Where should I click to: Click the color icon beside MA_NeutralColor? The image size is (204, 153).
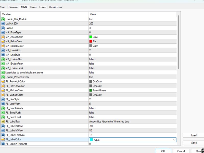pyautogui.click(x=3, y=46)
